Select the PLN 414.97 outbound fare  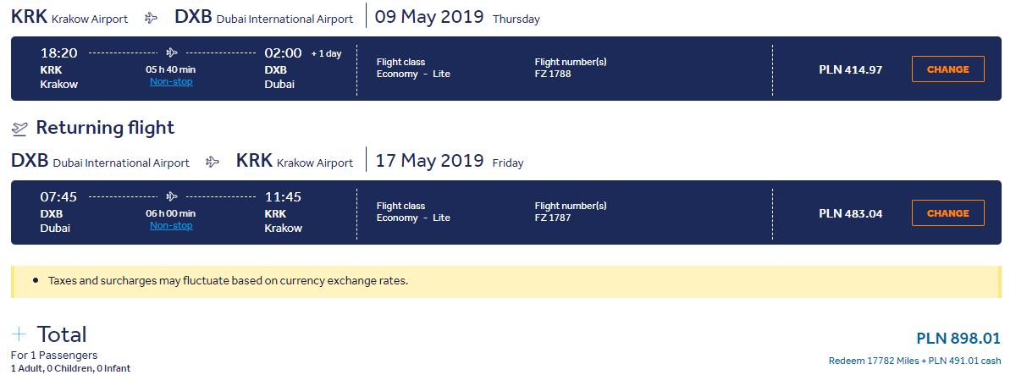pos(850,69)
